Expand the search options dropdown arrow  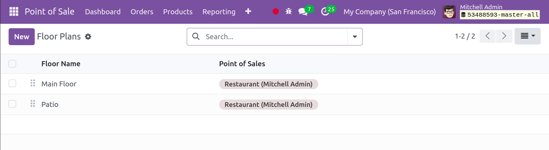[x=355, y=37]
